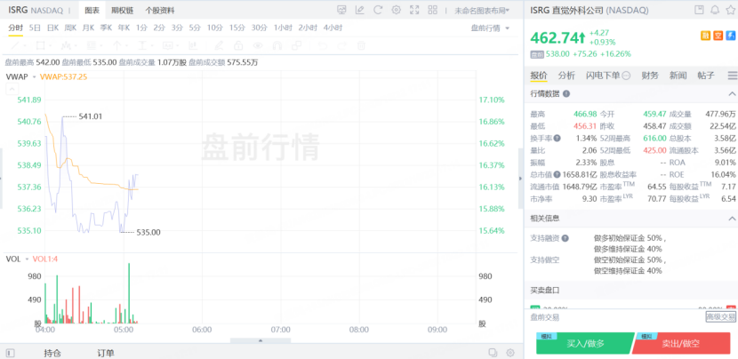
Task: Enable magnet snap mode
Action: coord(277,45)
